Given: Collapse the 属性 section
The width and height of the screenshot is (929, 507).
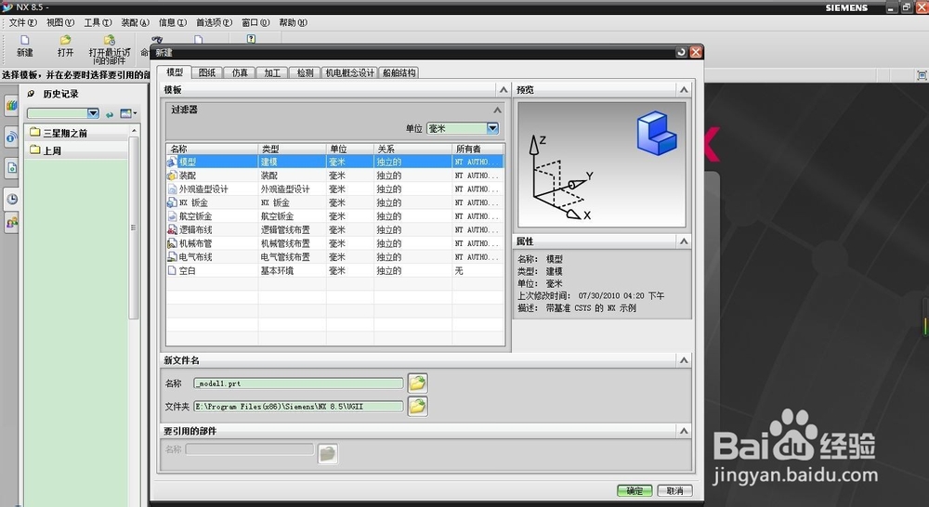Looking at the screenshot, I should click(684, 241).
